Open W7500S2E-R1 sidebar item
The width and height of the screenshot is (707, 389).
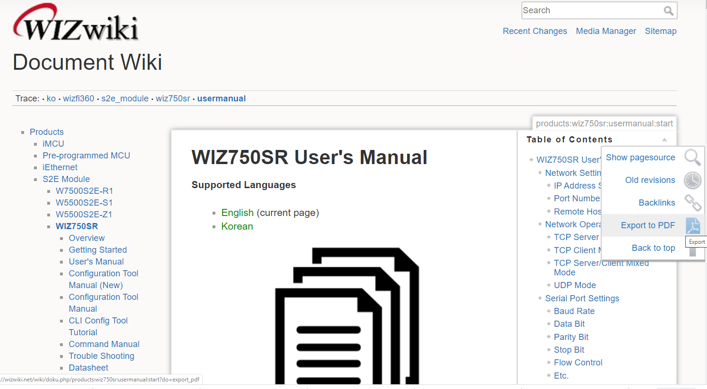[x=84, y=191]
